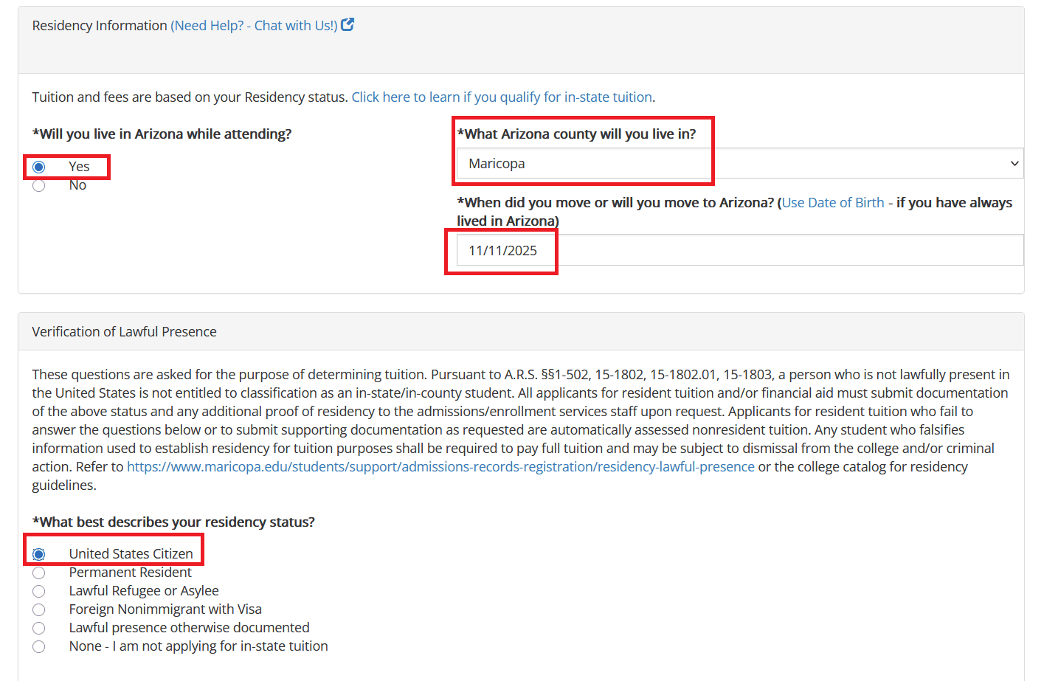
Task: Pick Lawful presence otherwise documented
Action: [39, 629]
